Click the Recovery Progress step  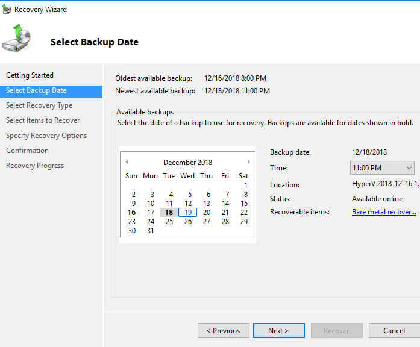(x=35, y=166)
